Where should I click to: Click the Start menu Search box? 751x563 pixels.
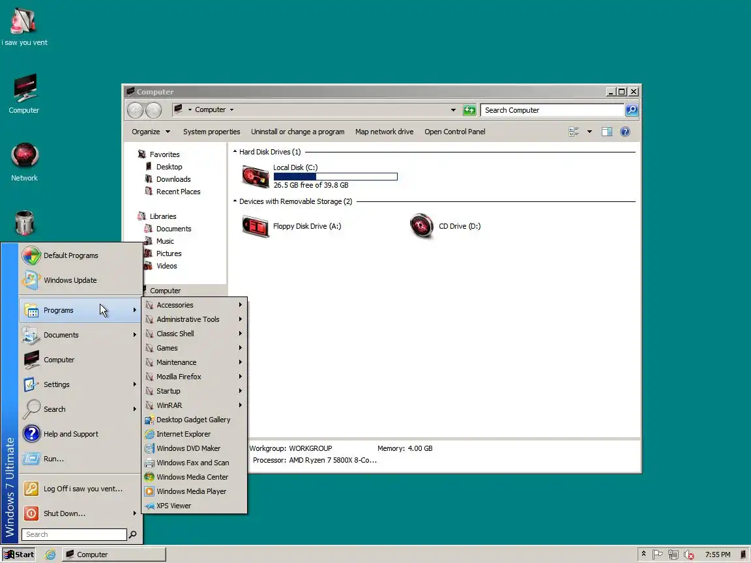coord(74,534)
